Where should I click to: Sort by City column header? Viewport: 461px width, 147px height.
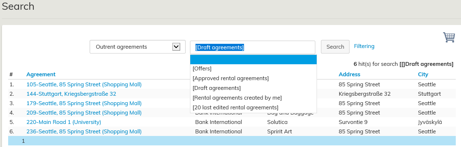423,74
